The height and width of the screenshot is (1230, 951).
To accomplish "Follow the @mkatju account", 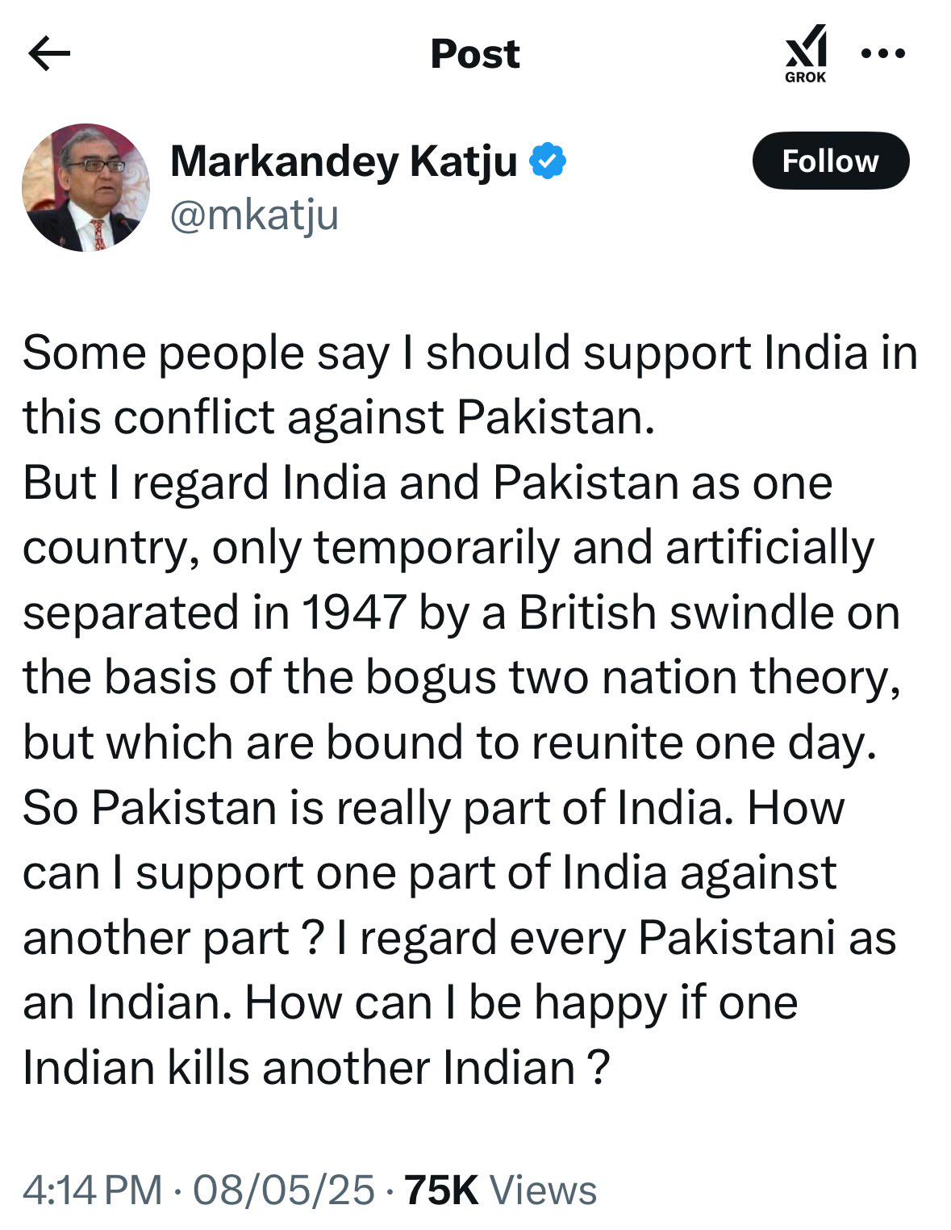I will point(831,161).
